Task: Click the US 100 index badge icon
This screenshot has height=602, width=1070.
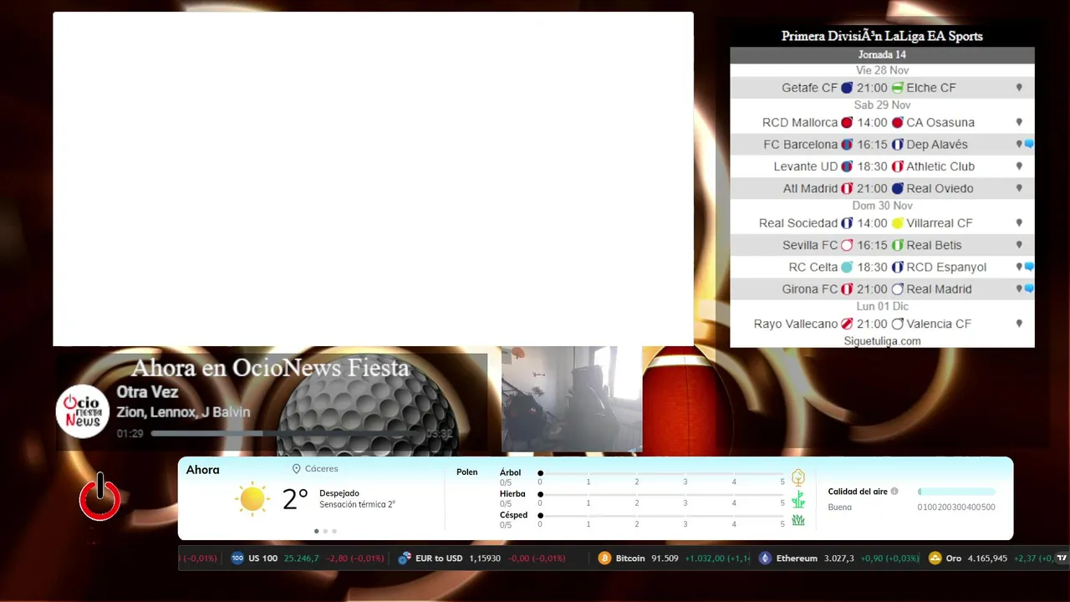Action: [x=237, y=558]
